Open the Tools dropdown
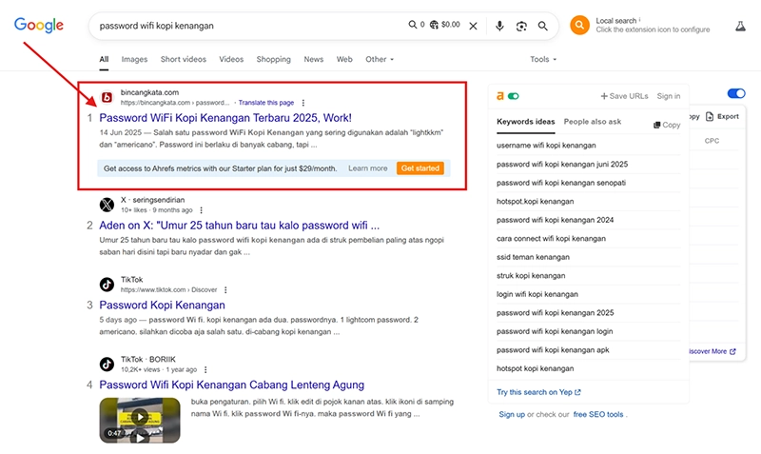Viewport: 761px width, 454px height. tap(543, 59)
